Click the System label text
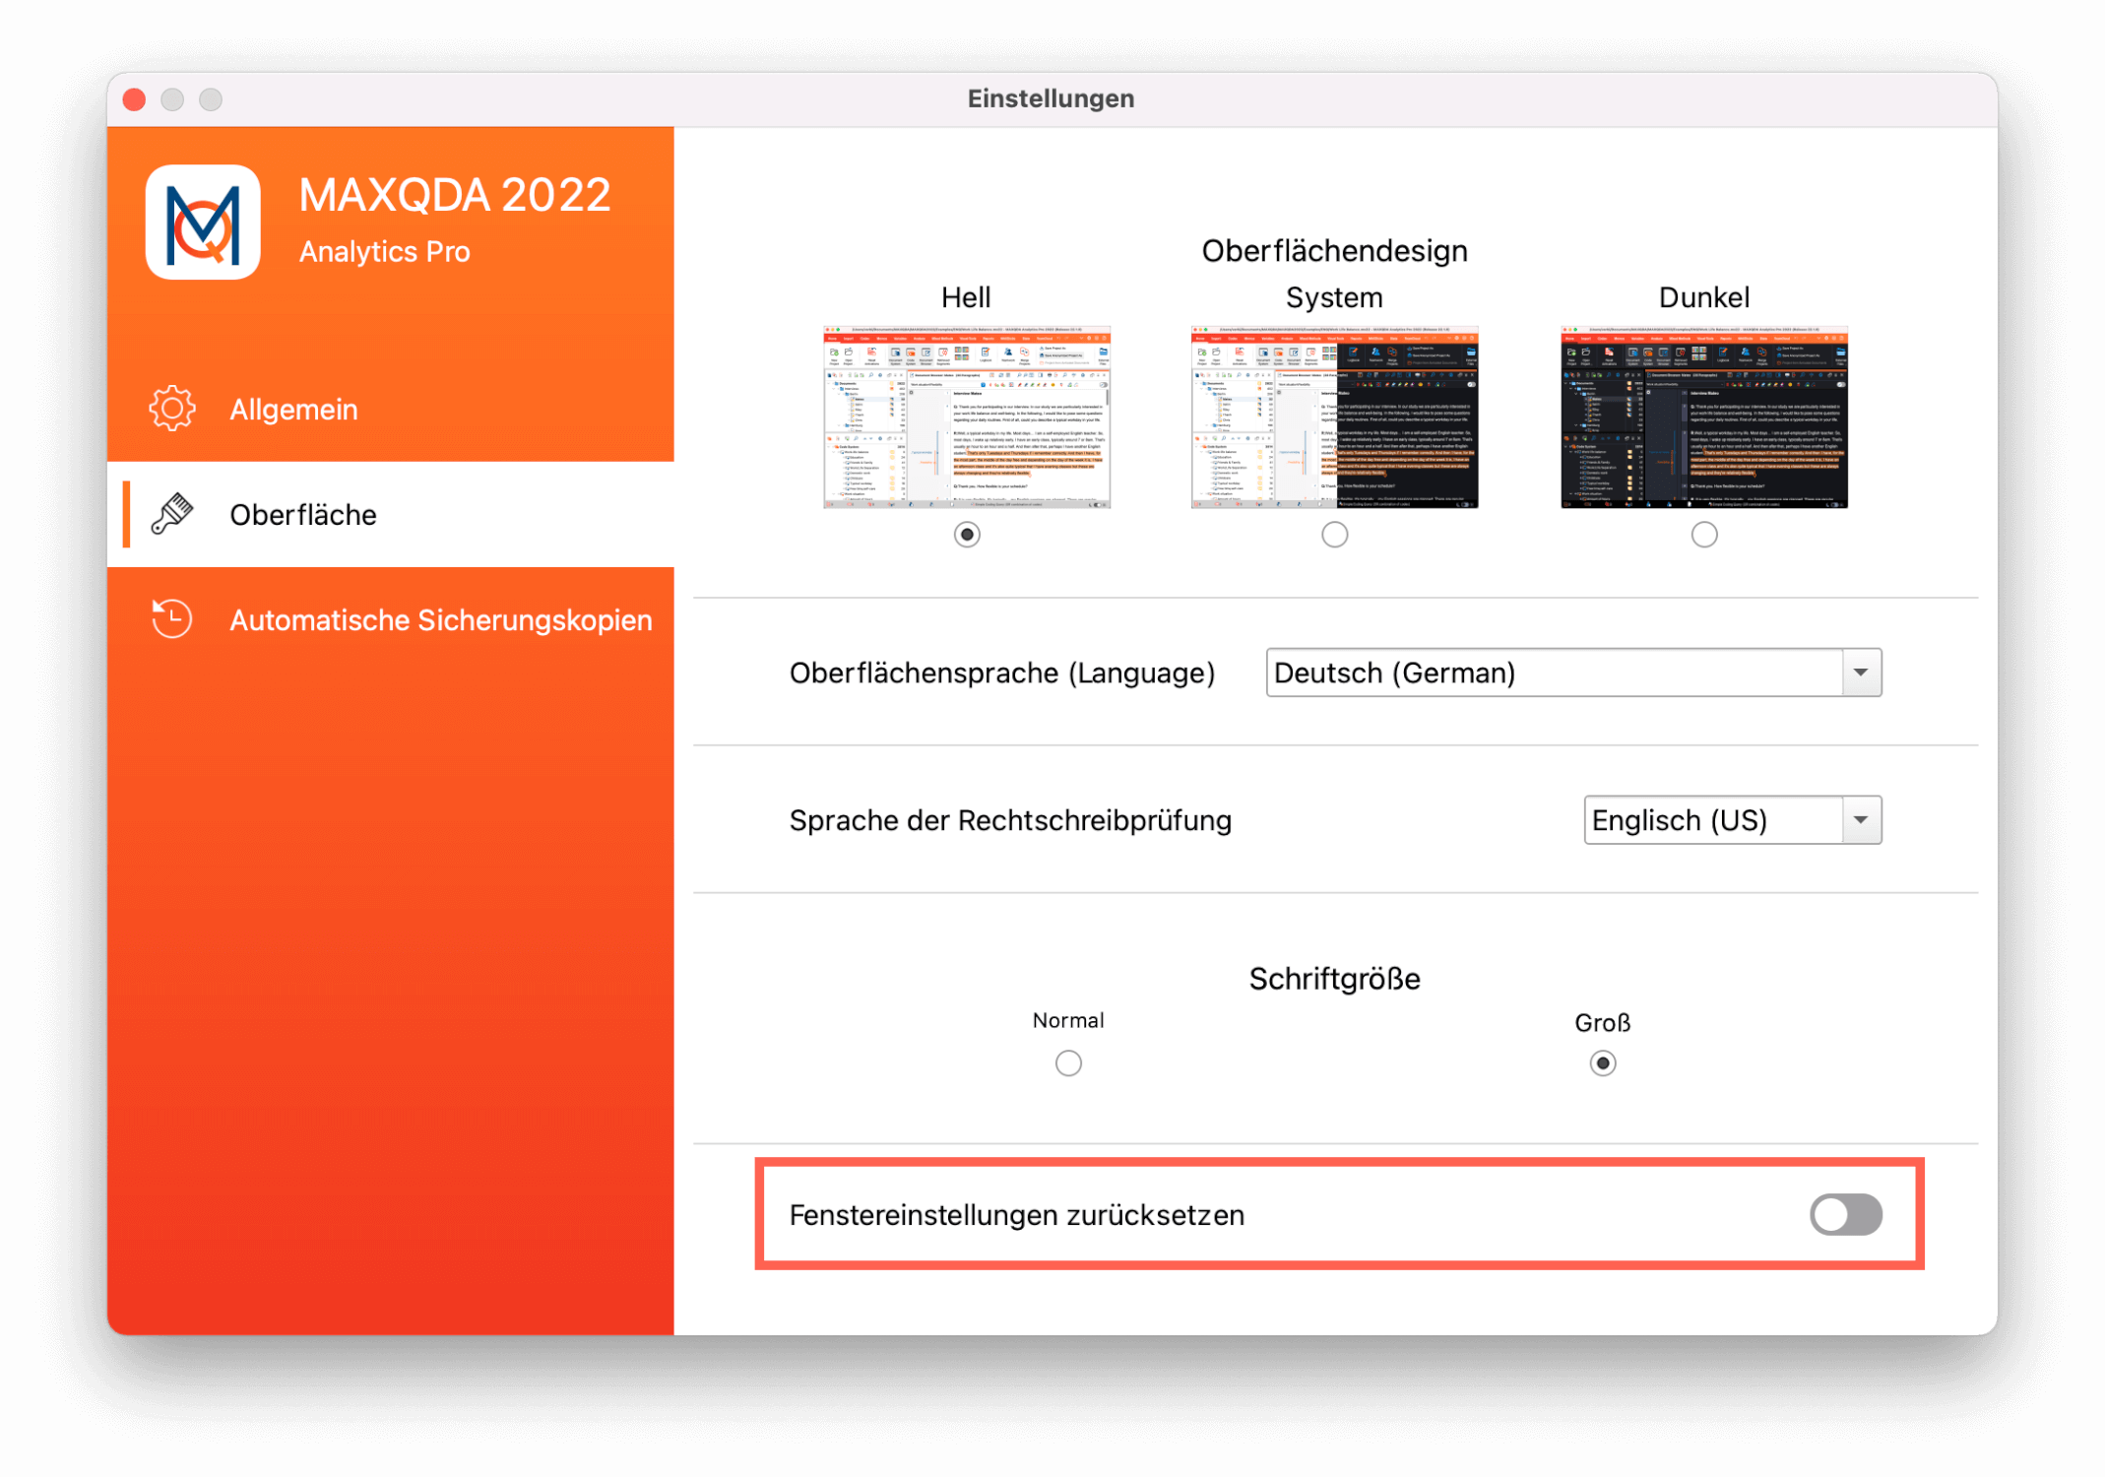Screen dimensions: 2105x1477 pyautogui.click(x=1334, y=297)
